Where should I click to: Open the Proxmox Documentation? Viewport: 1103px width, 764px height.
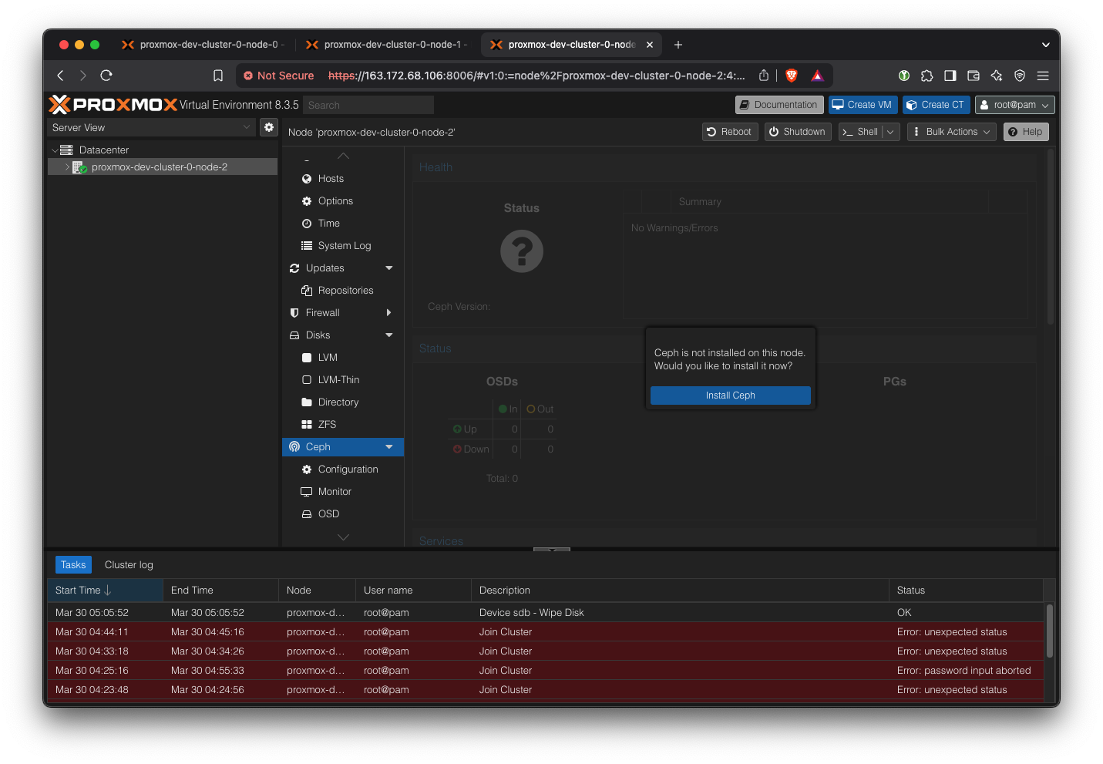click(778, 105)
